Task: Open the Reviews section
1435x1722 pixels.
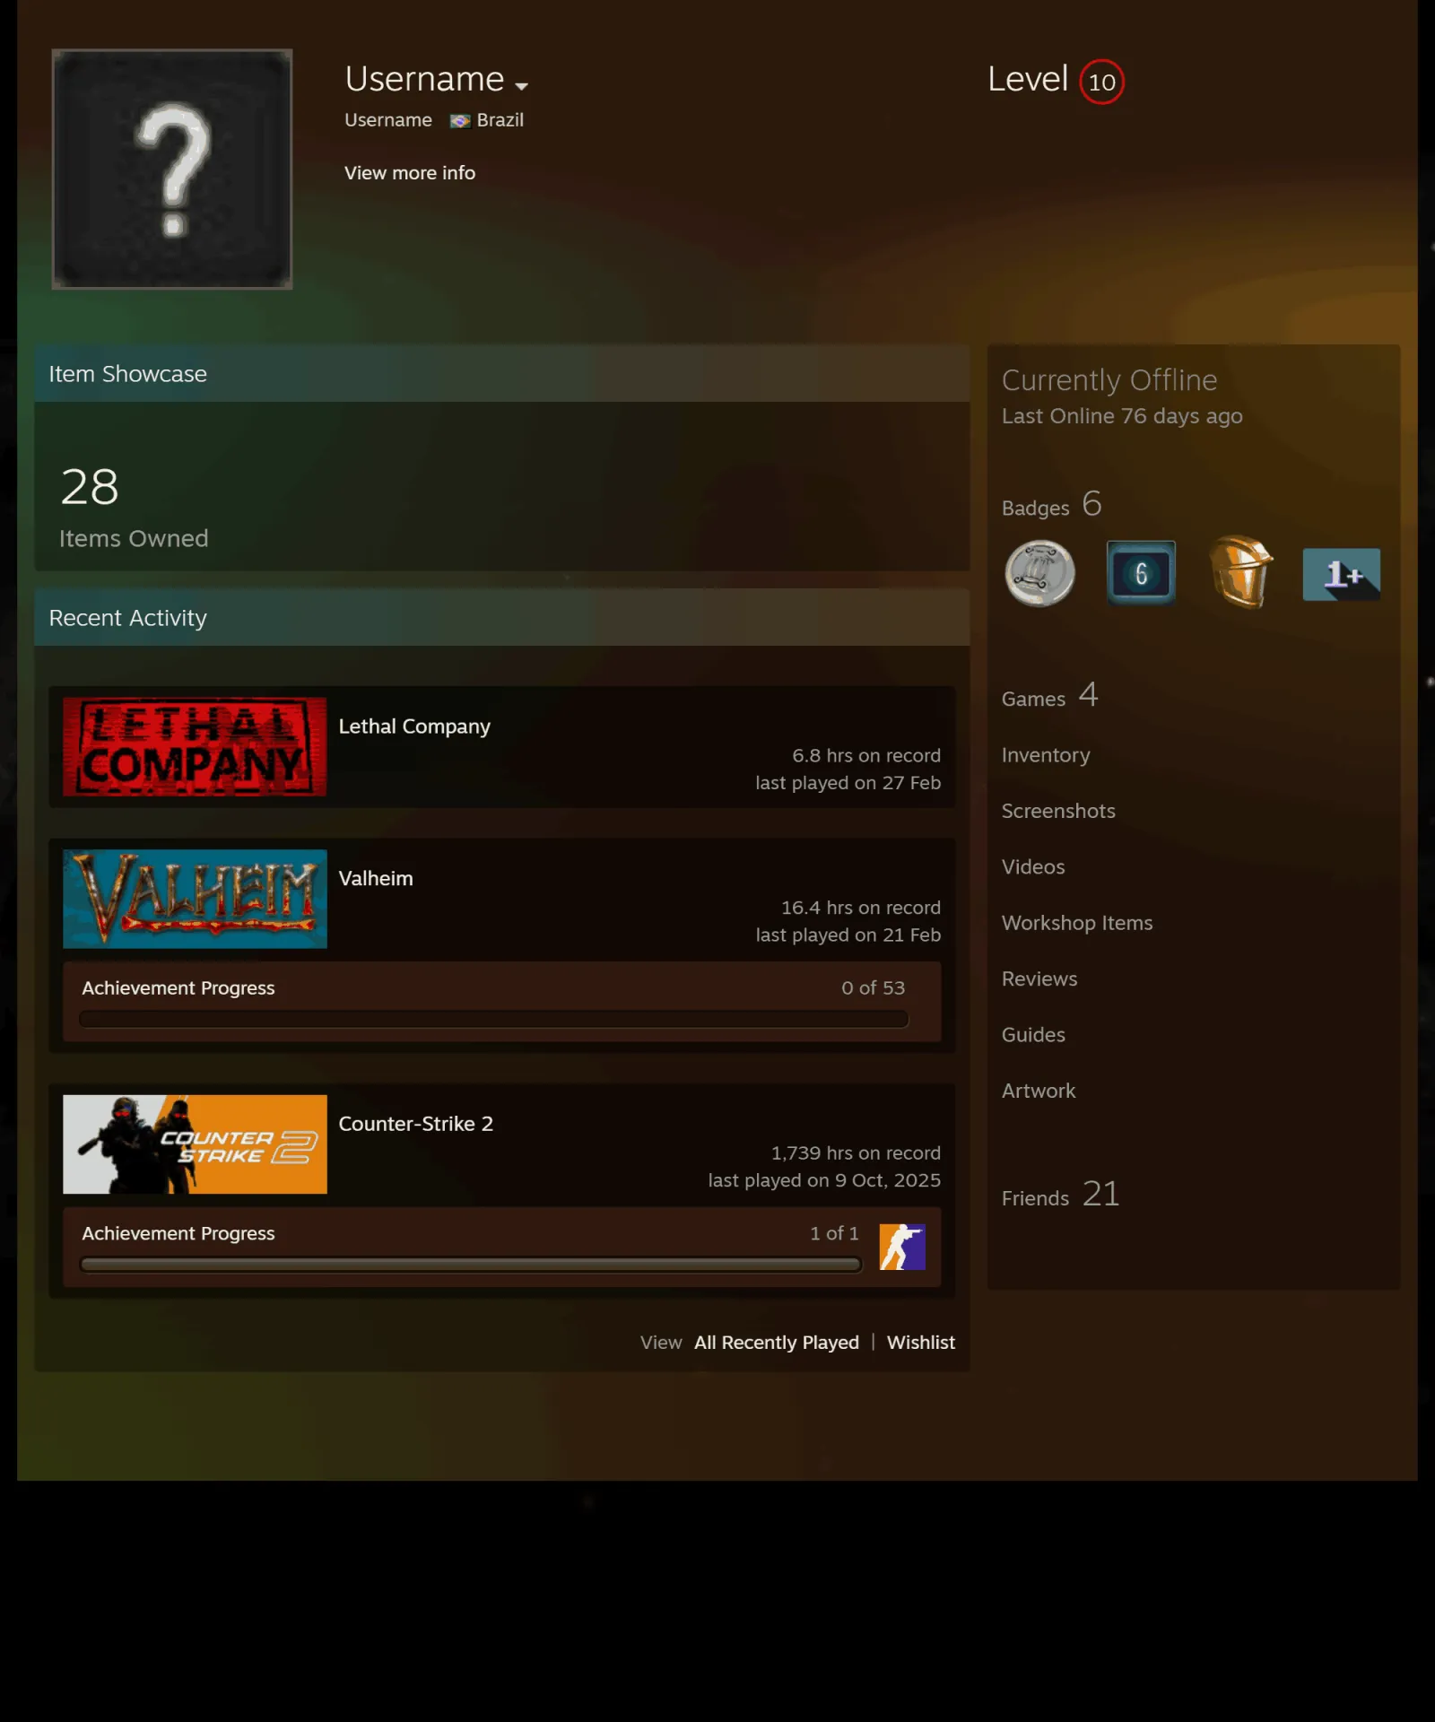Action: click(x=1039, y=979)
